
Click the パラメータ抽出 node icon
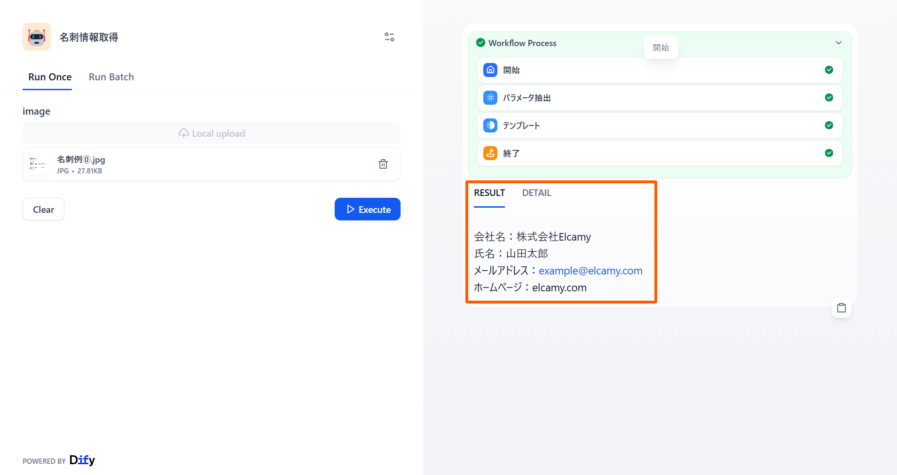pyautogui.click(x=490, y=98)
